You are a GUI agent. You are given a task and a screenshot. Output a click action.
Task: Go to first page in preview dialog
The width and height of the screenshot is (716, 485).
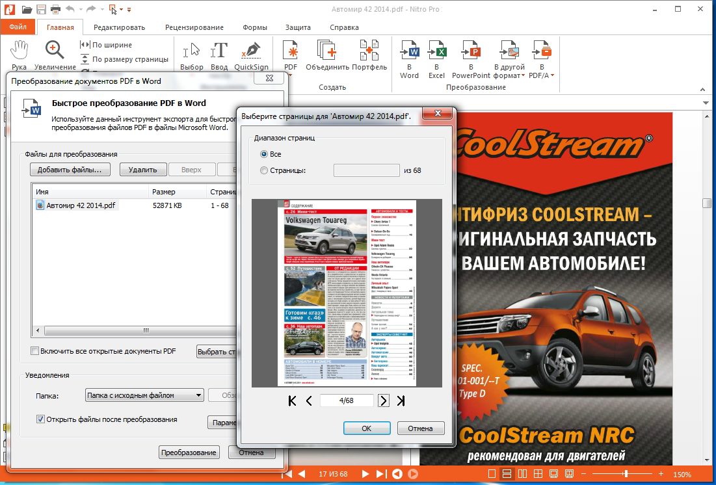[292, 401]
